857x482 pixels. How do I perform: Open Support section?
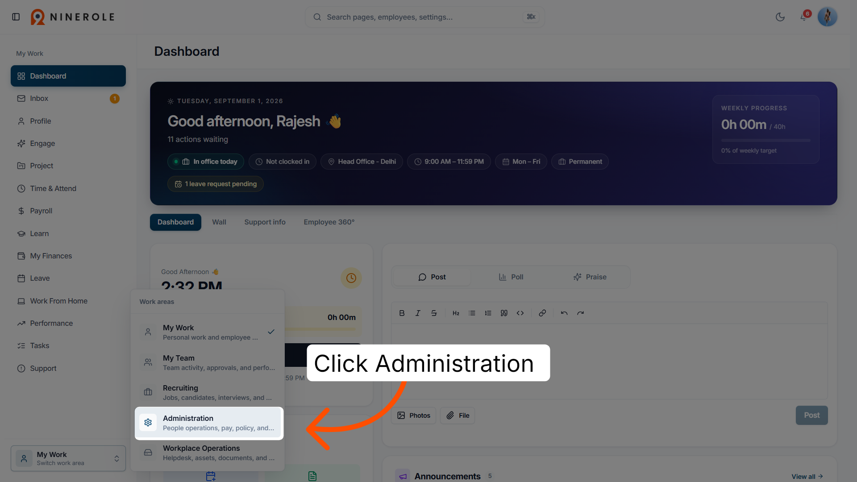(68, 368)
